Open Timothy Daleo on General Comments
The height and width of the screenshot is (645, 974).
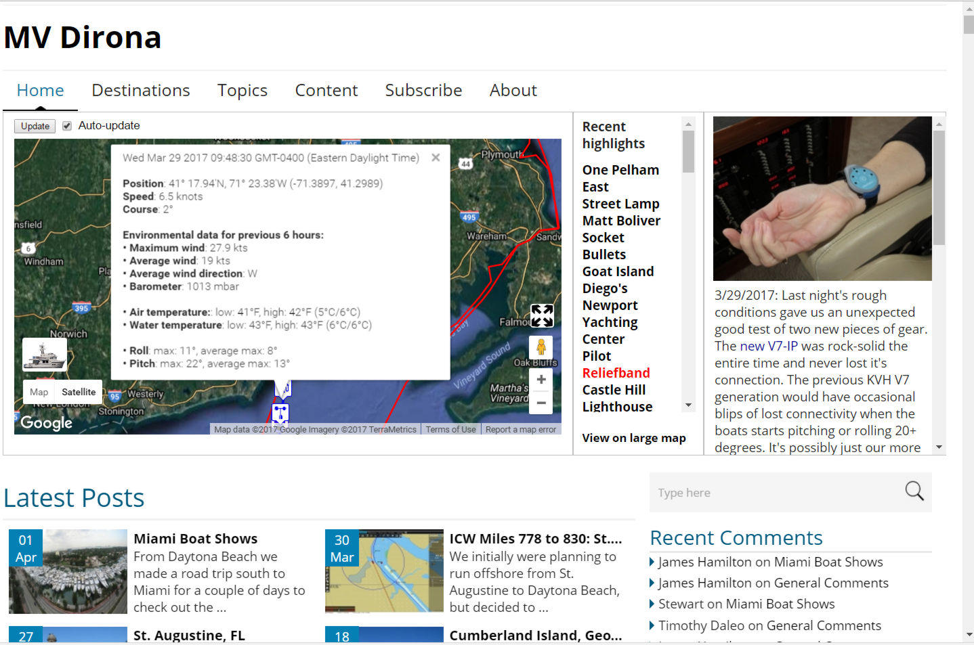(769, 625)
